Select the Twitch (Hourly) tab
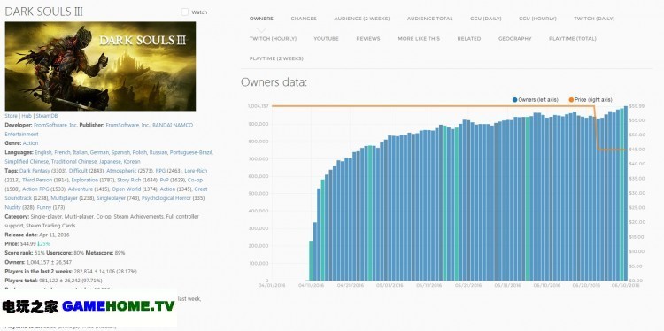 coord(273,39)
